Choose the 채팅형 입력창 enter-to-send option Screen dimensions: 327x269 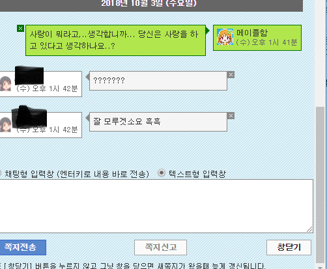click(1, 173)
